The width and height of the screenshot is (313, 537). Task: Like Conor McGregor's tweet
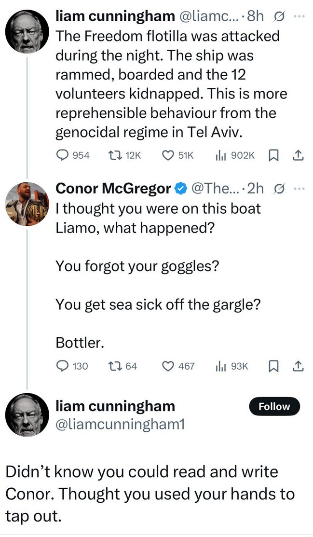coord(168,366)
